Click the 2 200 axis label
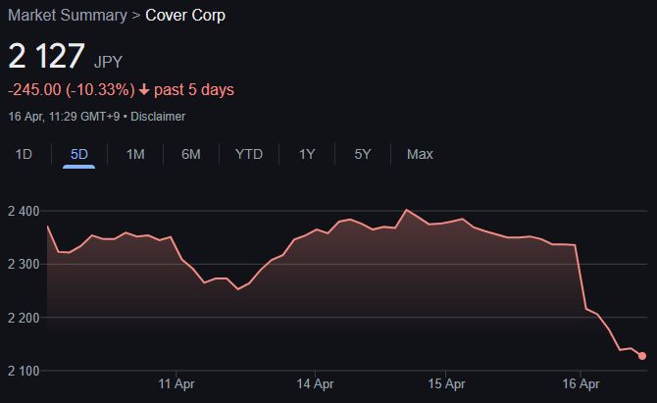The image size is (657, 403). pyautogui.click(x=24, y=318)
